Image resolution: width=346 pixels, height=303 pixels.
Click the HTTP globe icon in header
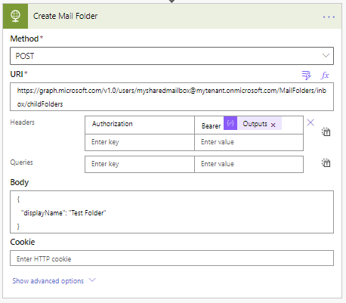click(x=15, y=16)
